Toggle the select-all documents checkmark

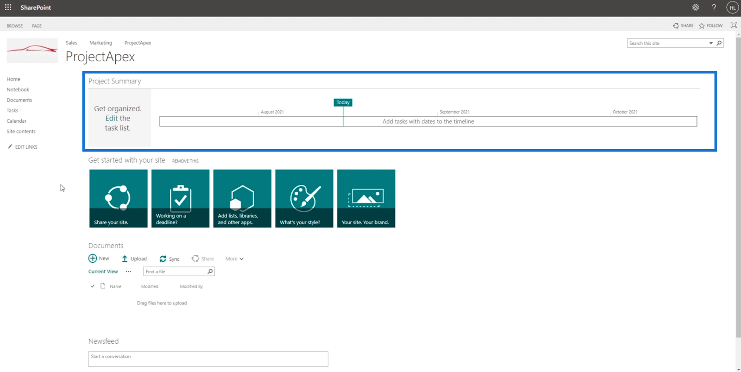tap(93, 286)
